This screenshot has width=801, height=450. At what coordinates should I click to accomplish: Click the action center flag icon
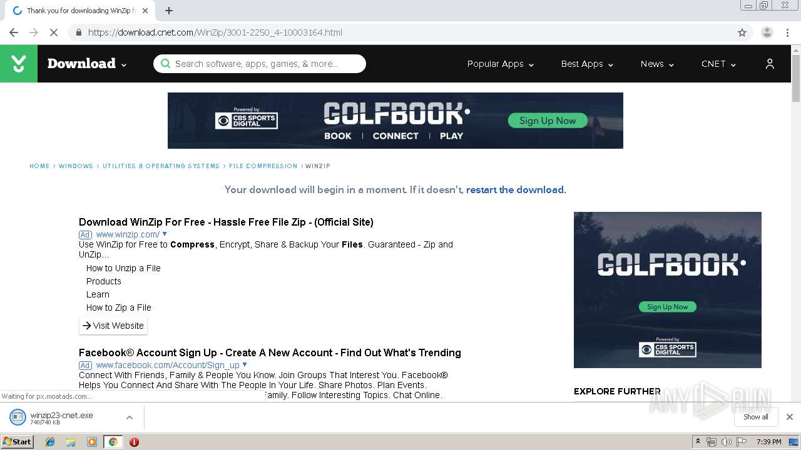click(742, 442)
